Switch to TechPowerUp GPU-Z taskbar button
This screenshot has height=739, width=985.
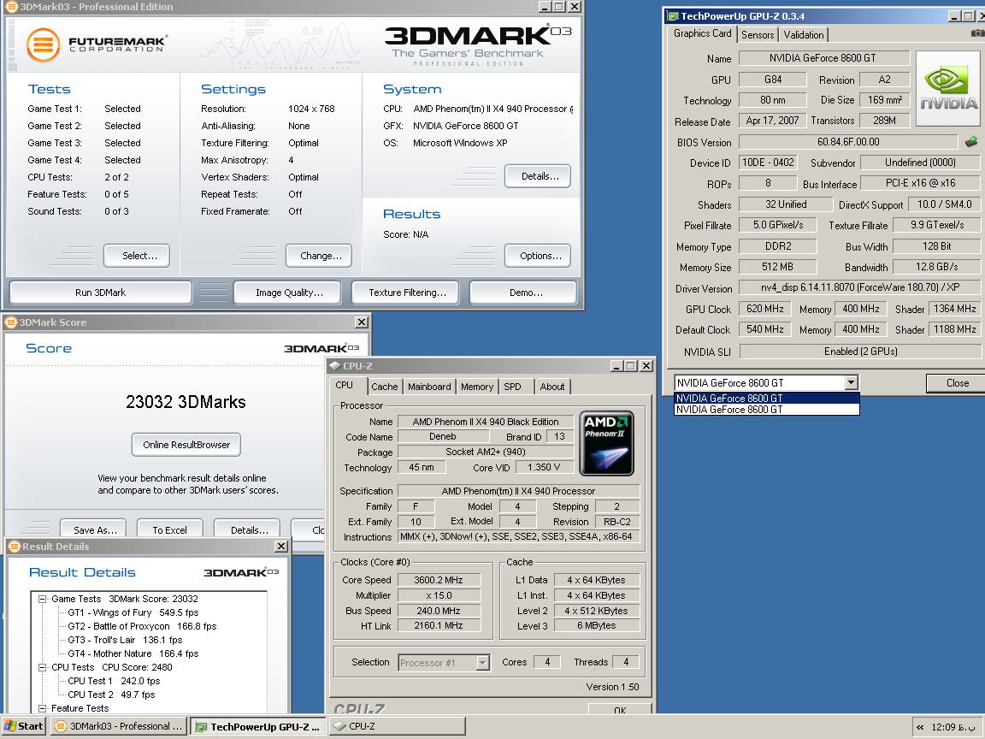tap(257, 726)
